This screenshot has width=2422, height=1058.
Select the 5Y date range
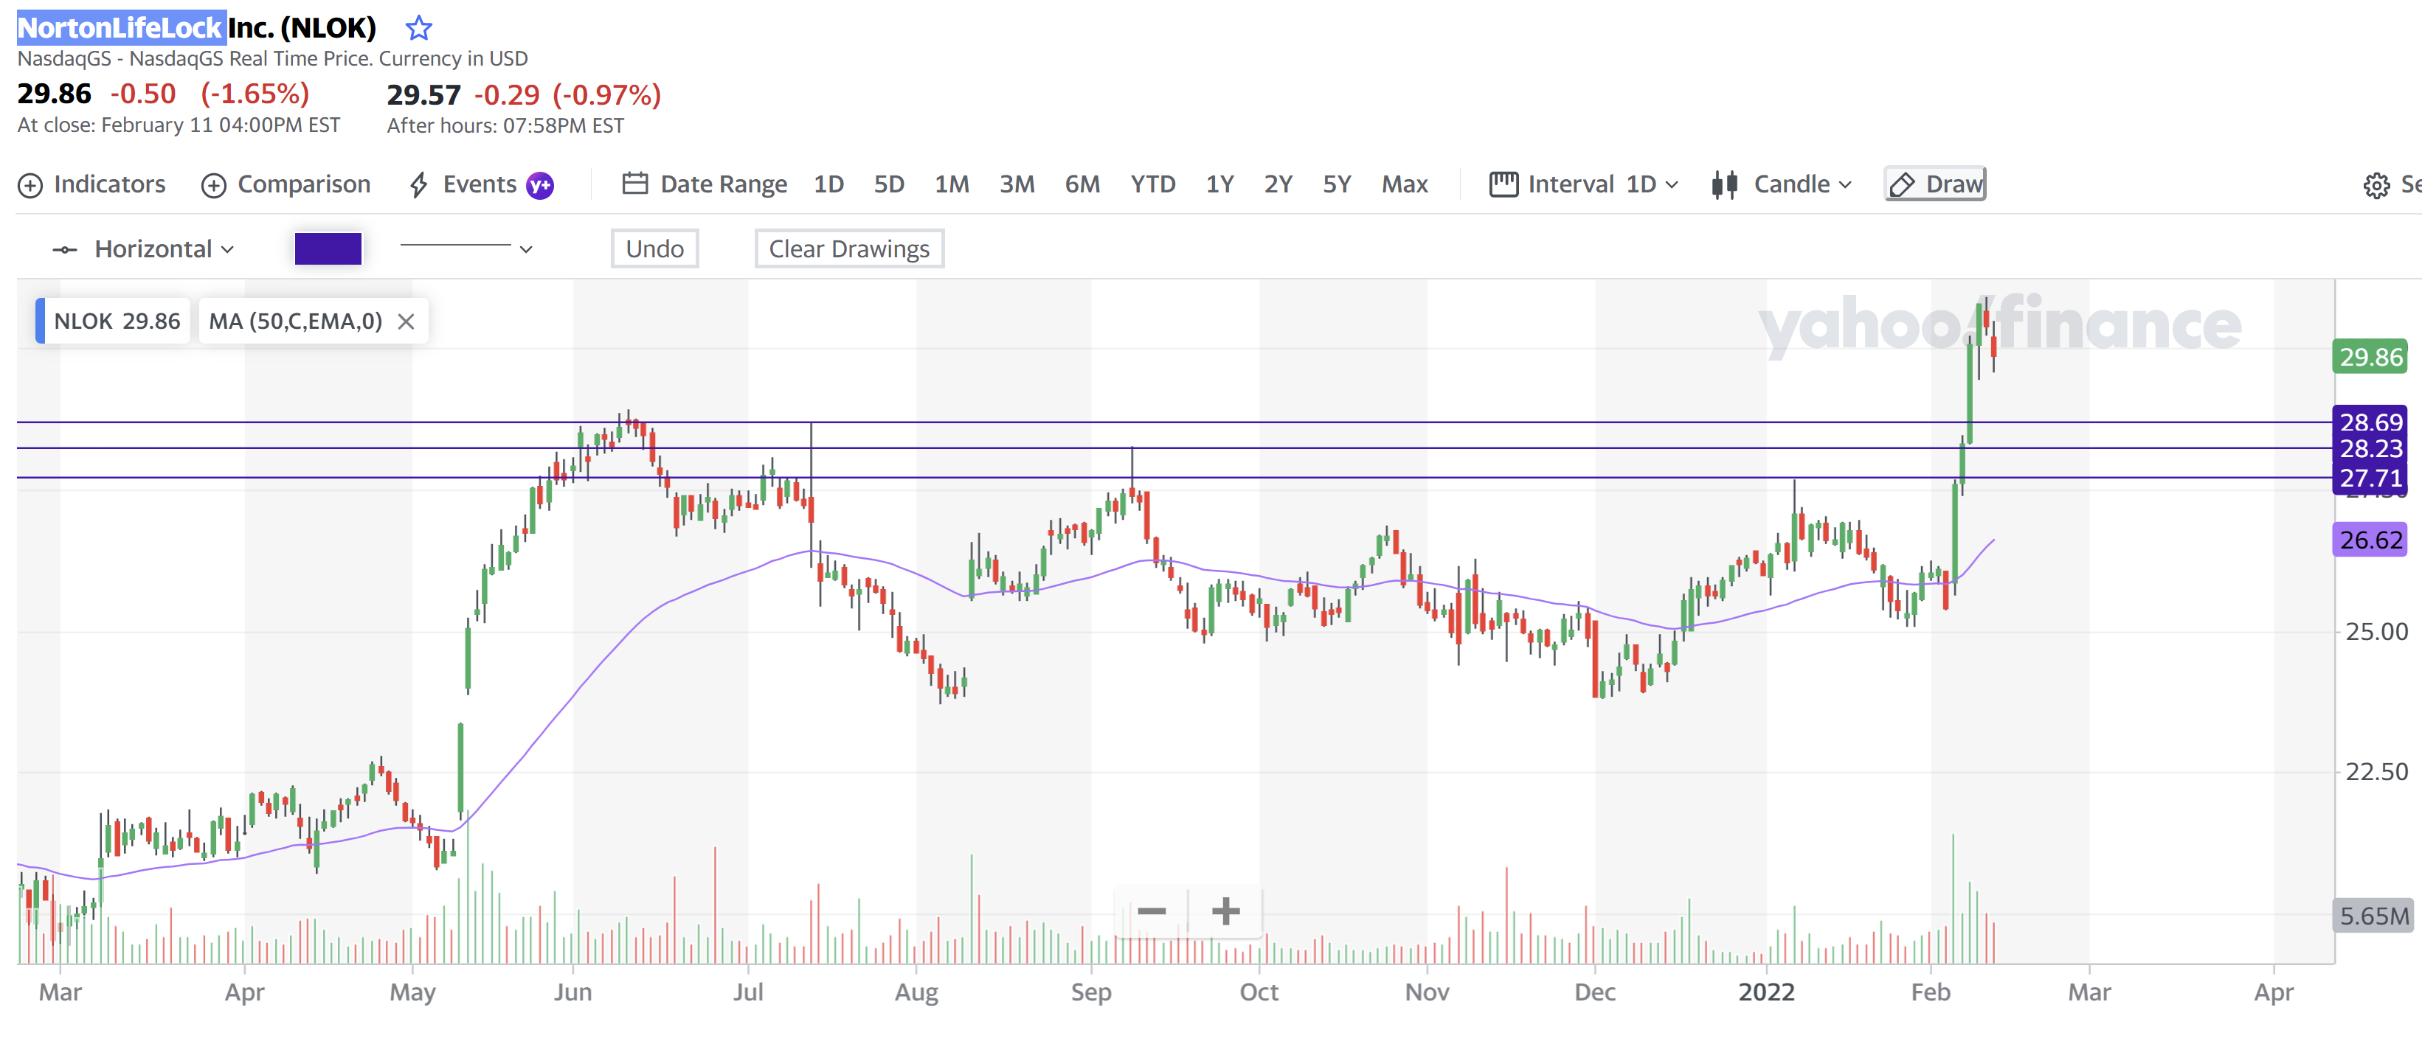click(x=1336, y=184)
